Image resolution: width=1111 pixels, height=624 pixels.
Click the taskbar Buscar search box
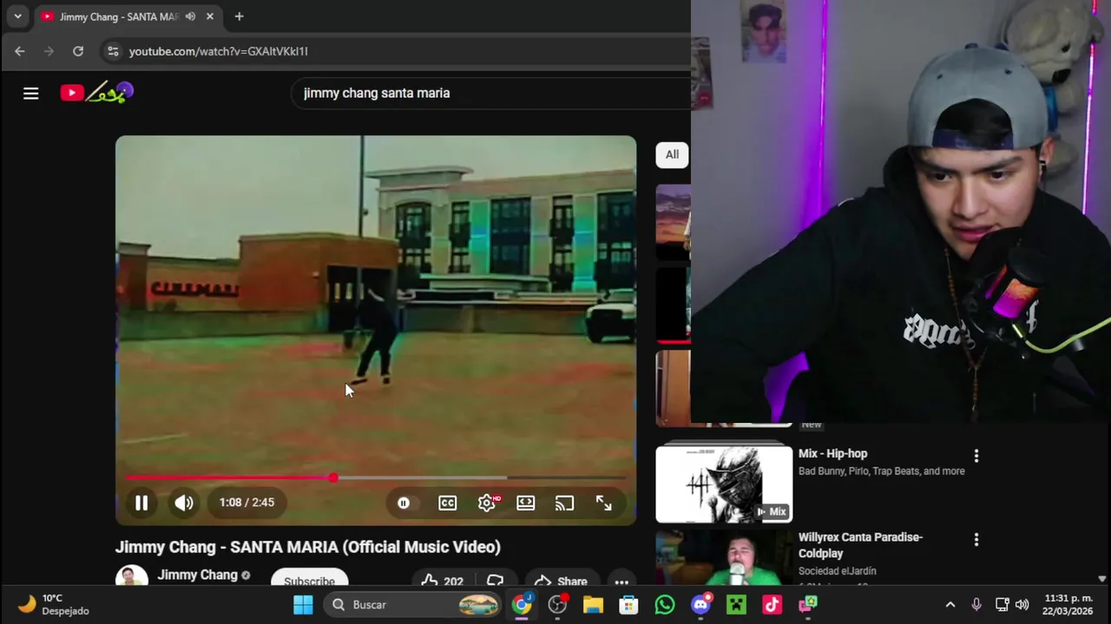414,605
